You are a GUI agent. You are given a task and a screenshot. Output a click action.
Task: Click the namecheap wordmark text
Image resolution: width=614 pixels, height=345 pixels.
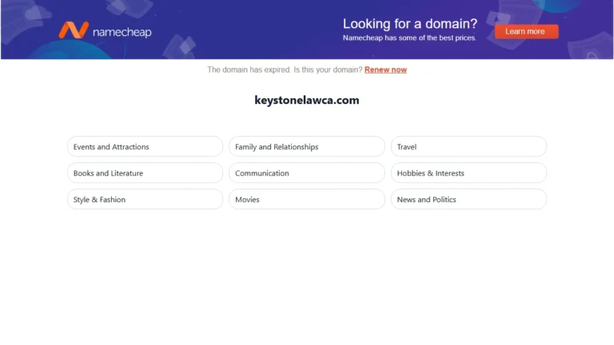(122, 32)
